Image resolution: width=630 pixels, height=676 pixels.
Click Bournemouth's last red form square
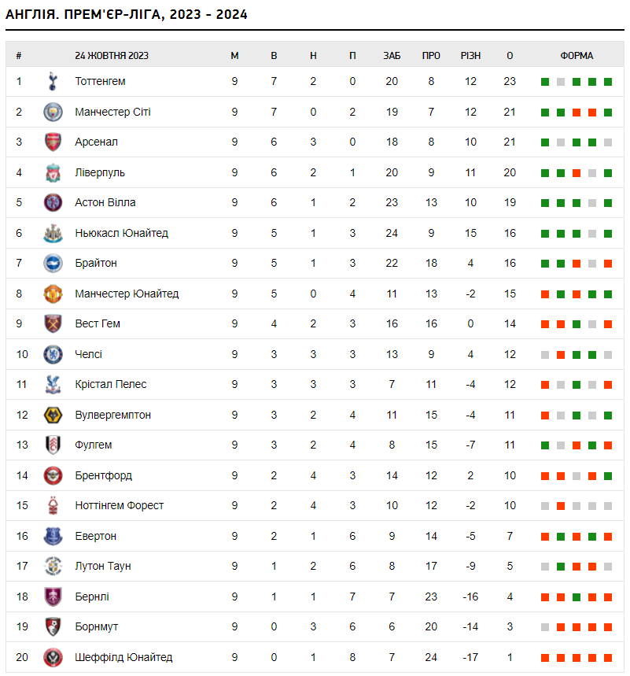click(x=608, y=627)
